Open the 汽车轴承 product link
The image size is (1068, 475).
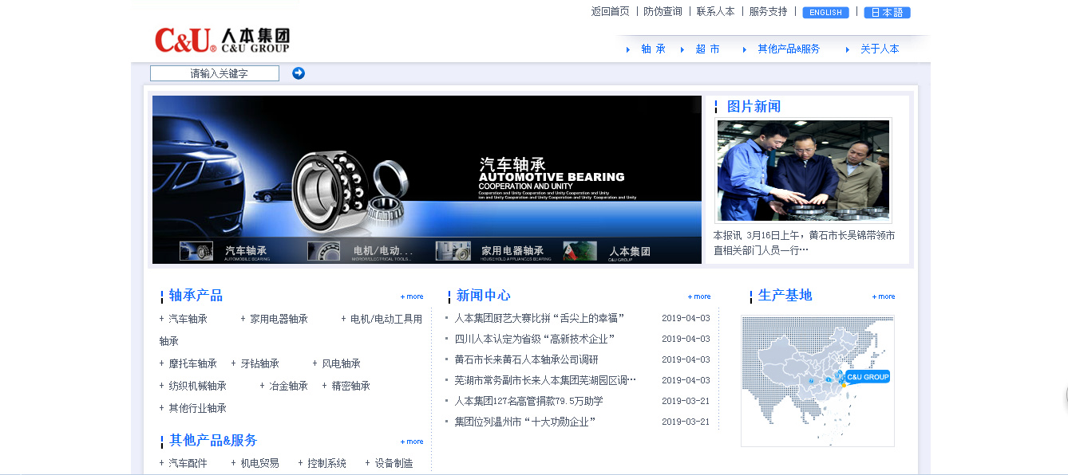[x=187, y=317]
